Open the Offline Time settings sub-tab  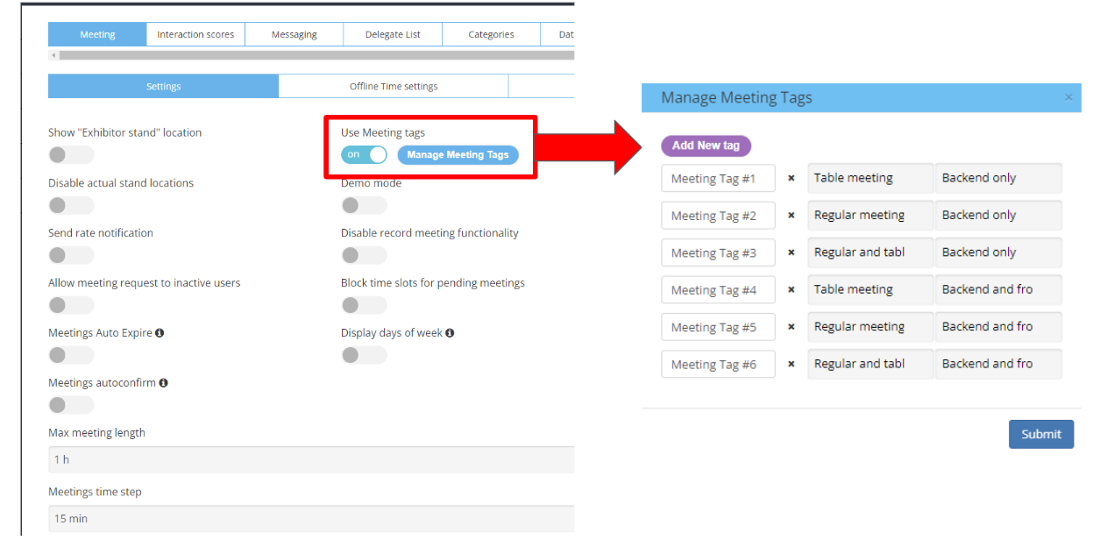[x=394, y=86]
